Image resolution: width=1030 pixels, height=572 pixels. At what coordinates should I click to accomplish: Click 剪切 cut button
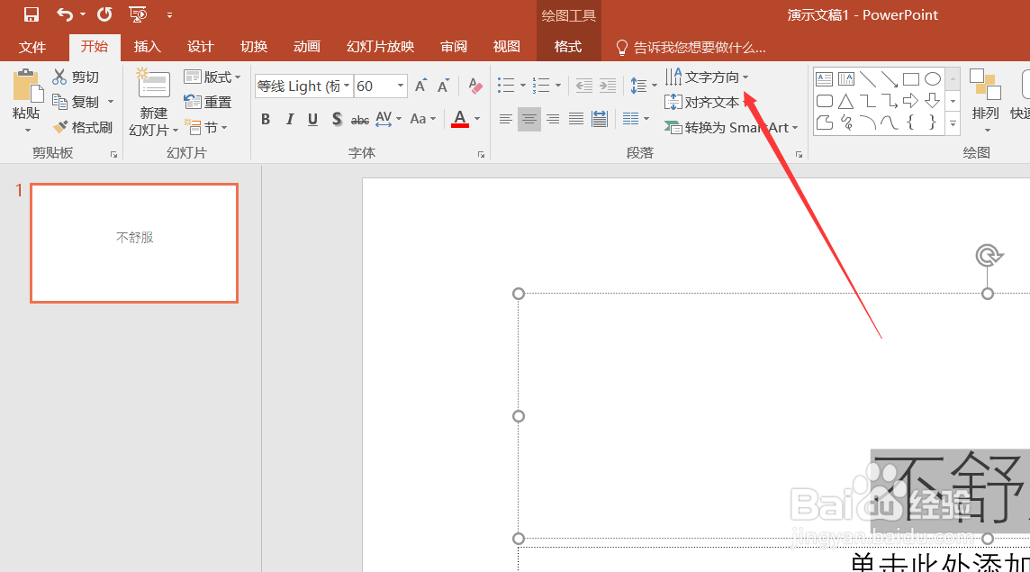(76, 77)
